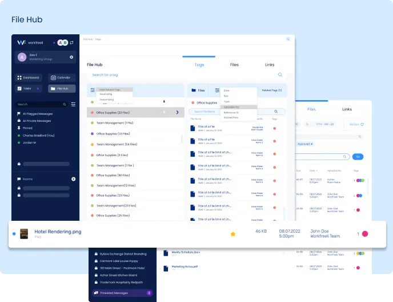Open Byblos Exchange District Branding room
The height and width of the screenshot is (302, 393).
tap(121, 254)
